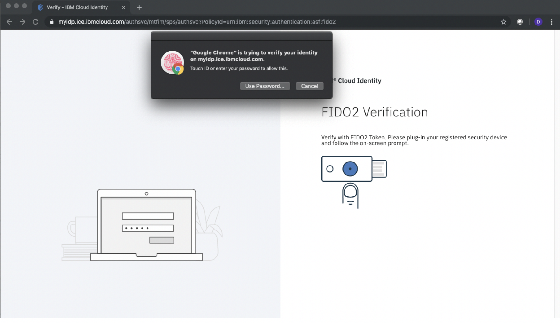This screenshot has height=323, width=560.
Task: Reload the current page
Action: [36, 22]
